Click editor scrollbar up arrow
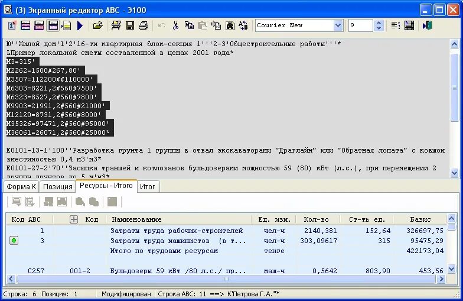The width and height of the screenshot is (463, 301). 455,44
